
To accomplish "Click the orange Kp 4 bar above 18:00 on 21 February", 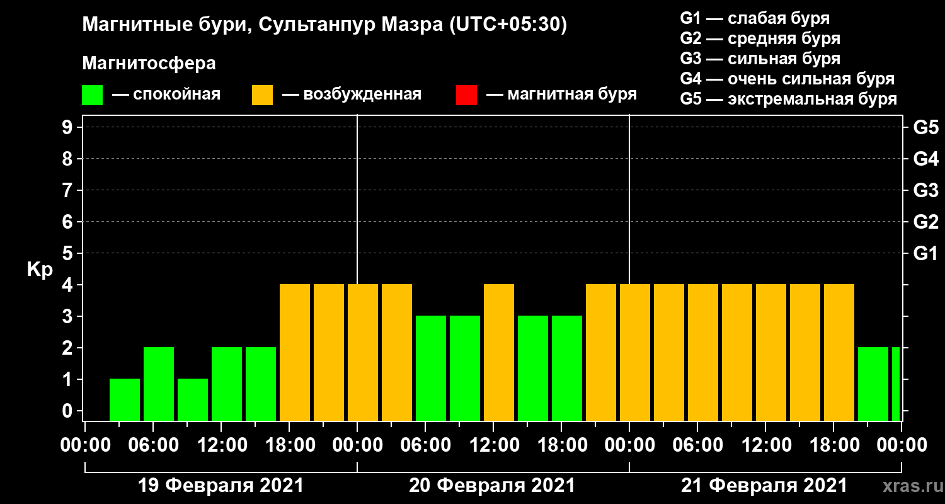I will click(839, 352).
